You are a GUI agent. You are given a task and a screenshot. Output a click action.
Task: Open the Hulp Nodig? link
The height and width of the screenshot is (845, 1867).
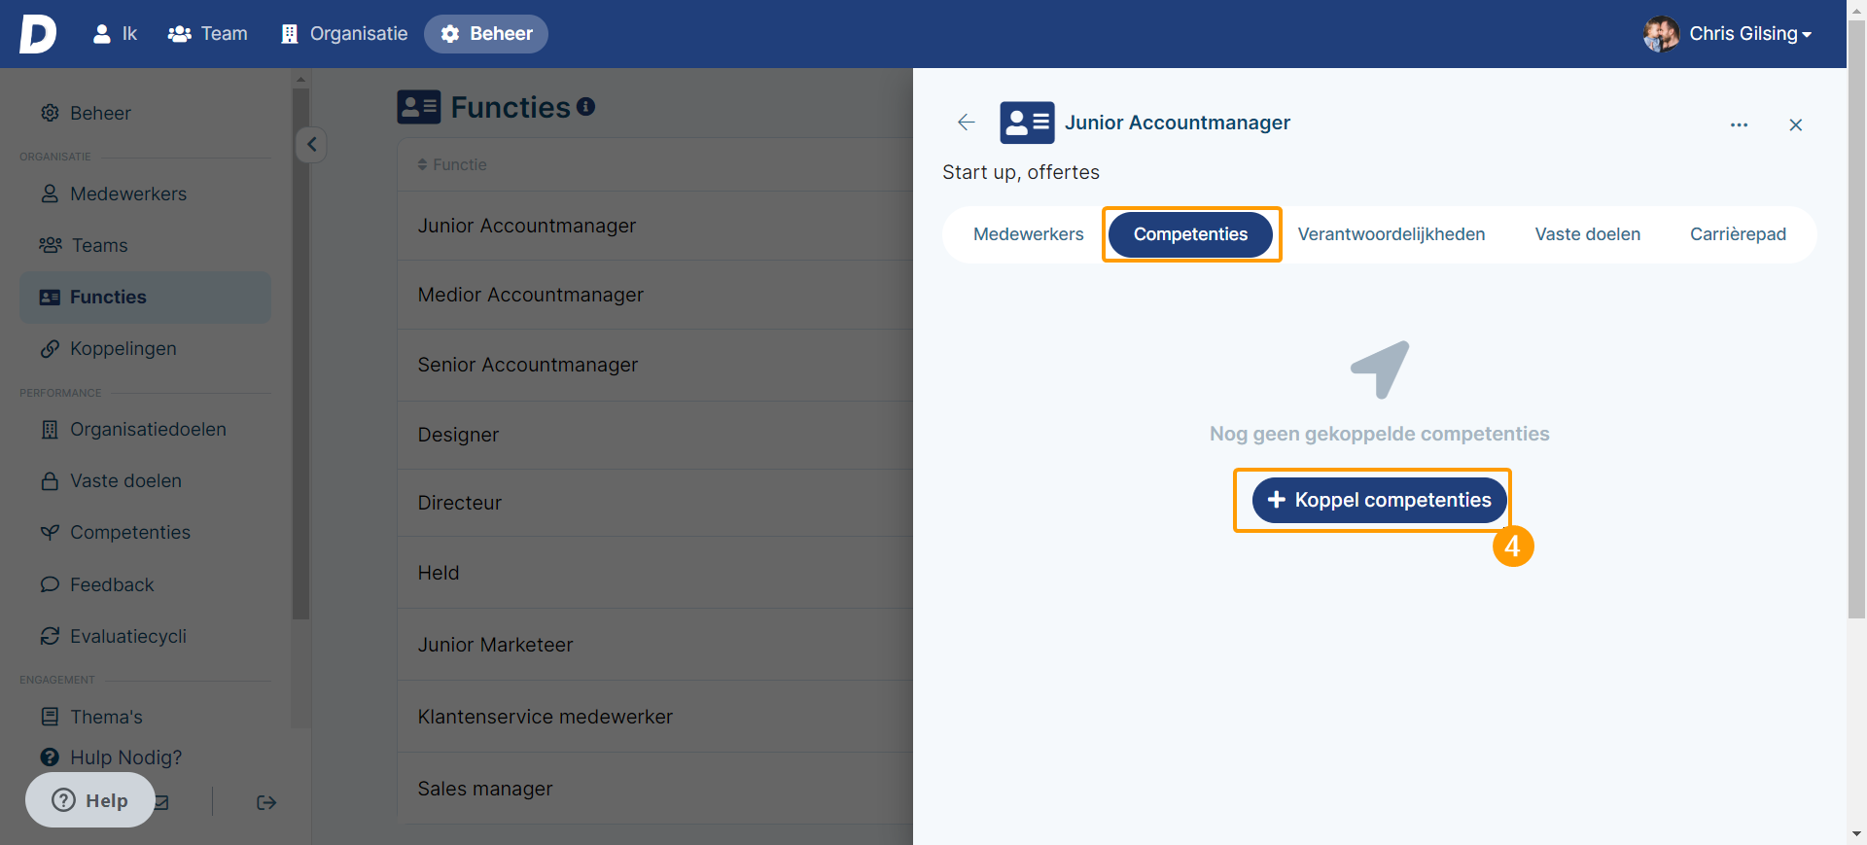pos(125,757)
